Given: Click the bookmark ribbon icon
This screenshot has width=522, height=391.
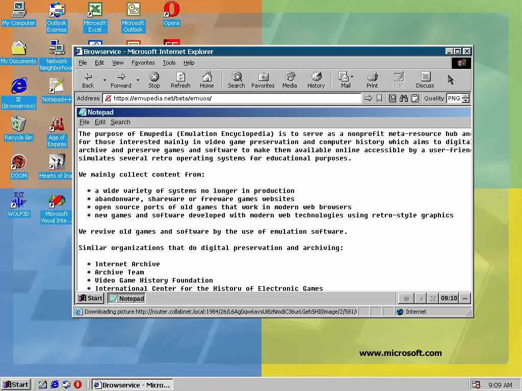Looking at the screenshot, I should pos(379,98).
